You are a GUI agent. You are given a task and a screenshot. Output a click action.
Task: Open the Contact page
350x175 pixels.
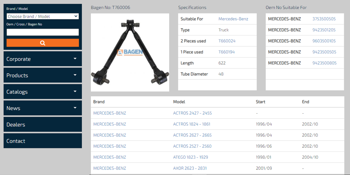pos(43,141)
